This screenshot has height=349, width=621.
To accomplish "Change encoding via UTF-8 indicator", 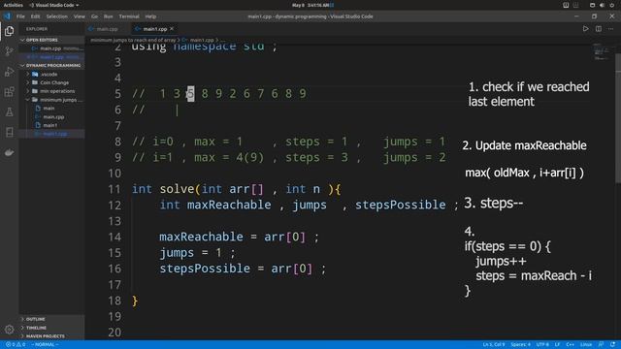I will (542, 345).
